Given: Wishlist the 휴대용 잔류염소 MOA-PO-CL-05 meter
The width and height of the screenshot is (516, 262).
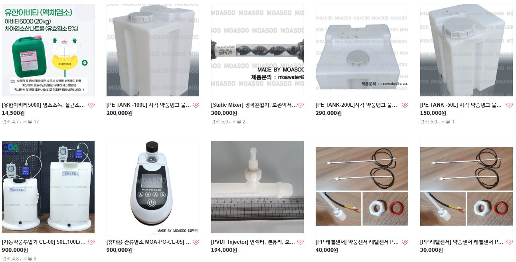Looking at the screenshot, I should tap(196, 242).
